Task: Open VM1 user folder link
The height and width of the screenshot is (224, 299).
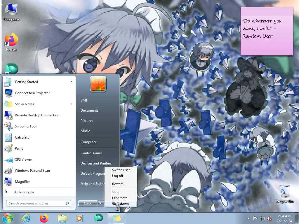Action: pos(84,100)
